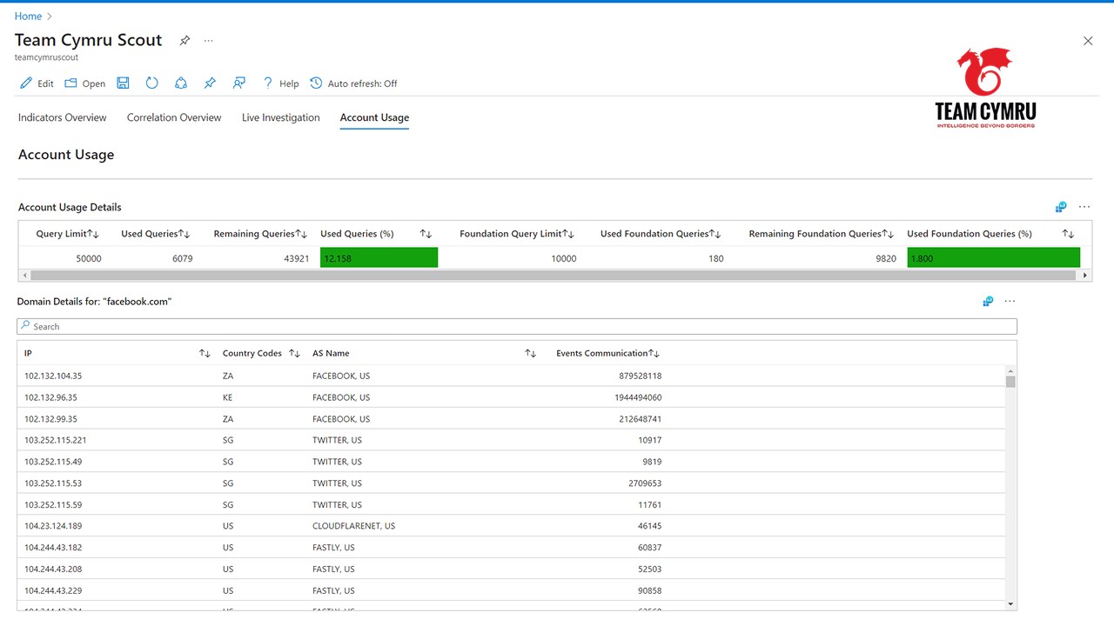Pin Team Cymru Scout via the title pin icon
Image resolution: width=1114 pixels, height=626 pixels.
coord(185,41)
